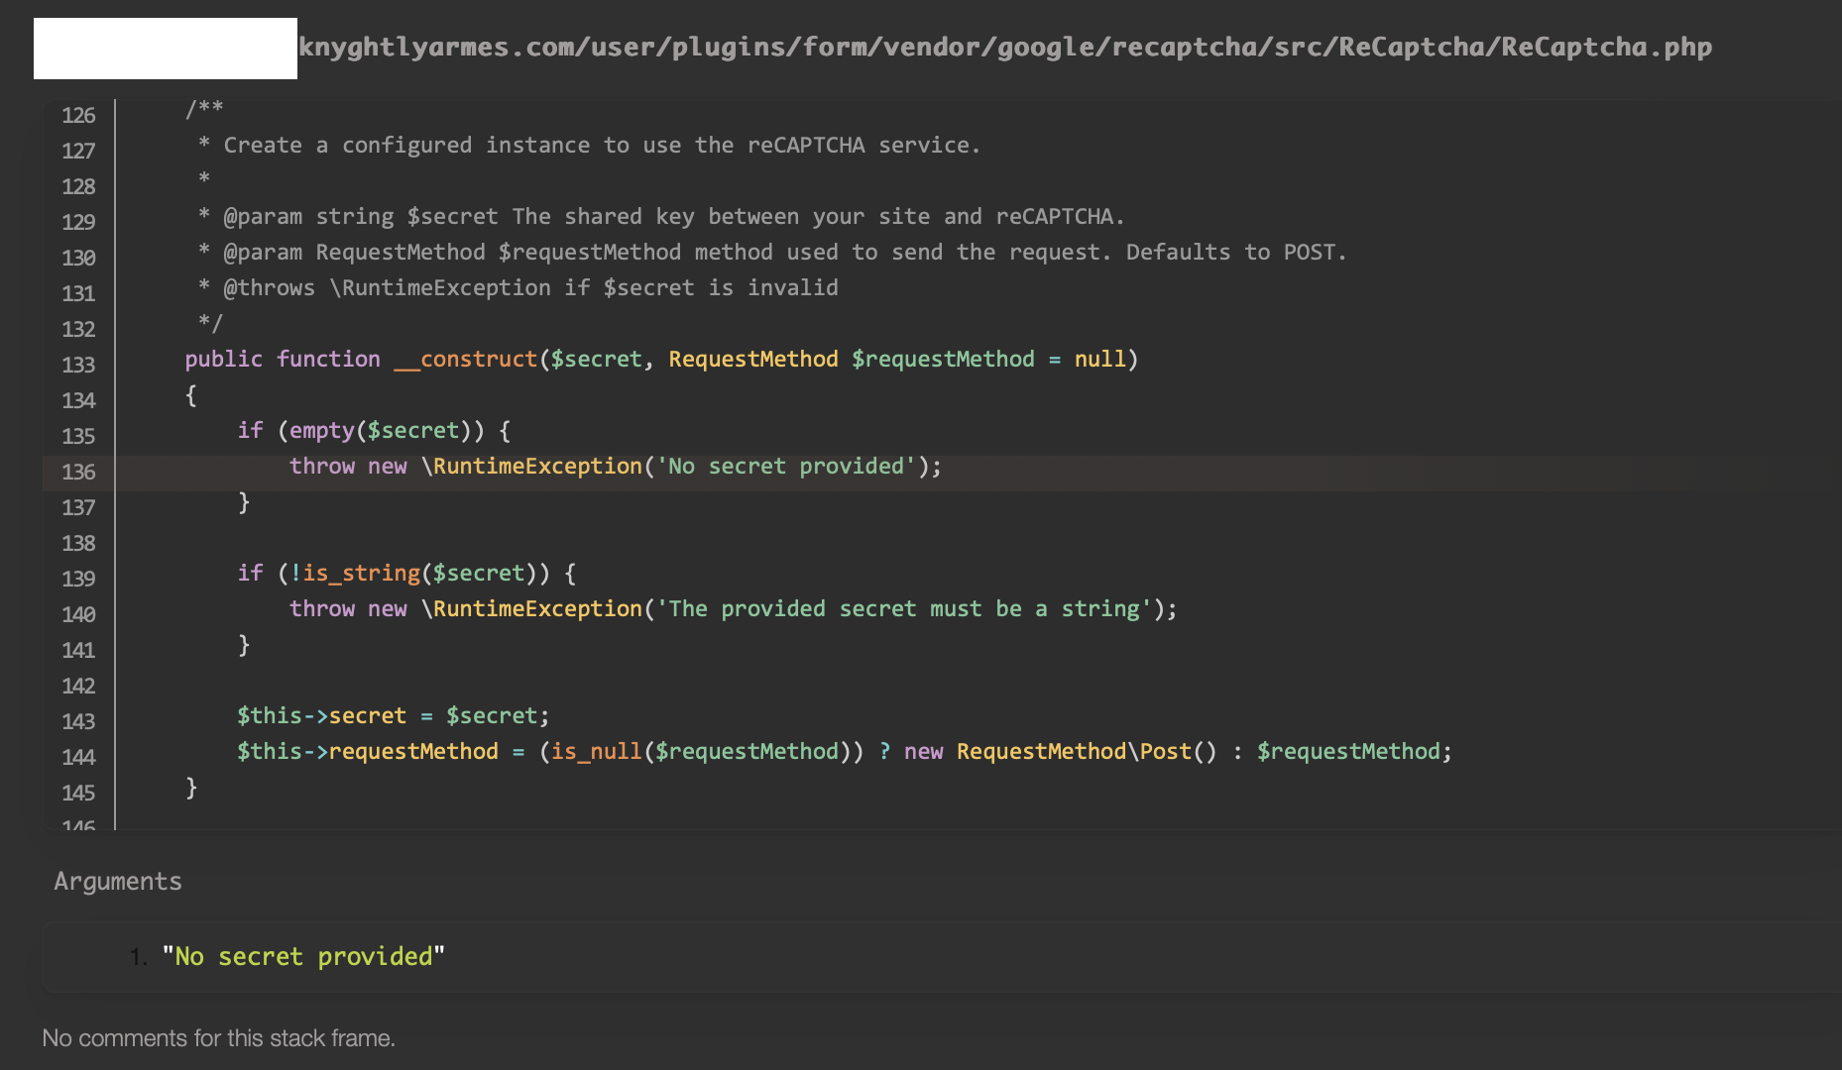Click the argument value "No secret provided"
Screen dimensions: 1842x1070
pos(303,956)
